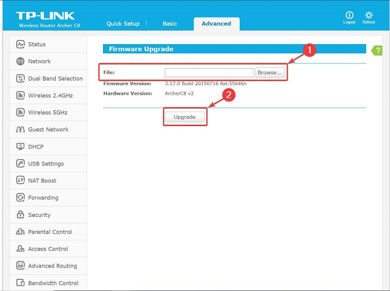The height and width of the screenshot is (291, 390).
Task: Open Dual Band Selection menu label
Action: coord(55,78)
